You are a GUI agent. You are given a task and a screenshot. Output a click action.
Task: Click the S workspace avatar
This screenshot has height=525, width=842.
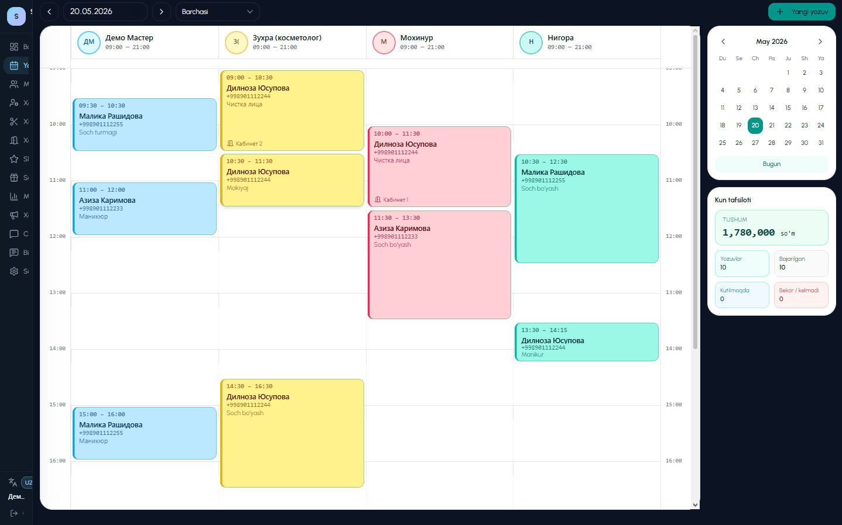(x=16, y=16)
